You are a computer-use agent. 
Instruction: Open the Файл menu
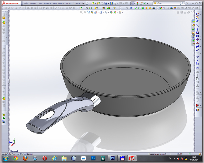26,3
